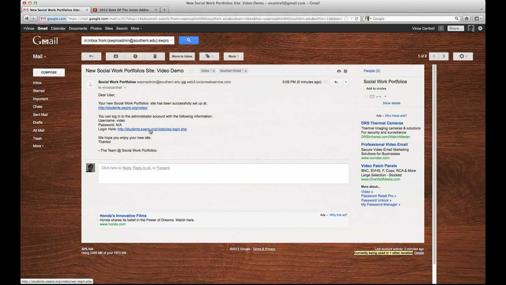Click the notifications box next to Vince Cantrell
Screen dimensions: 506x285
coord(441,28)
